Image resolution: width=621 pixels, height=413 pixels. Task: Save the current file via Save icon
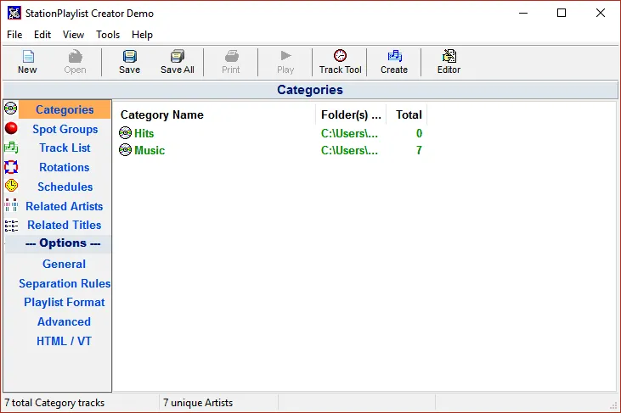click(129, 56)
